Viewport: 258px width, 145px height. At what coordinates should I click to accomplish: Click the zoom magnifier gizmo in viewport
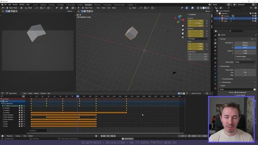tap(183, 26)
